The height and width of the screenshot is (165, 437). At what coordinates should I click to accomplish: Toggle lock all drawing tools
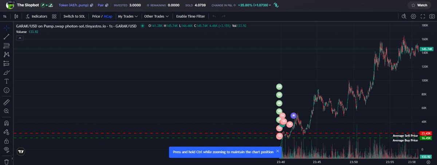point(7,141)
